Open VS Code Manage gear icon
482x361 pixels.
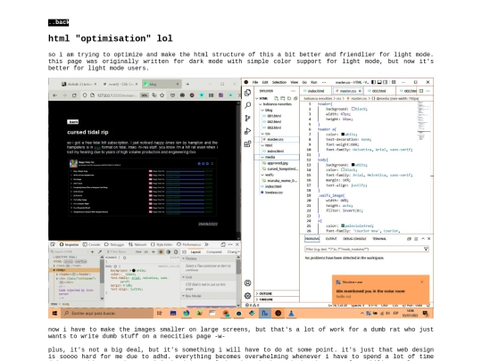tap(247, 295)
